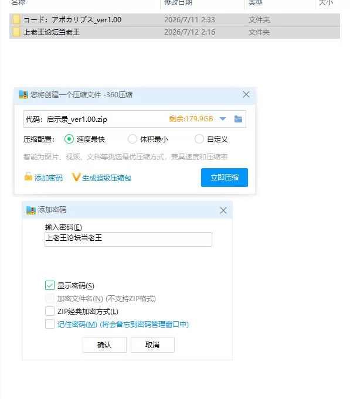Check the 记住密码 option
The image size is (350, 399).
50,324
